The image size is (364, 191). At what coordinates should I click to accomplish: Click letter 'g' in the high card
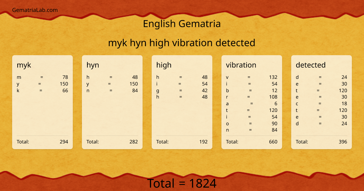pos(158,91)
